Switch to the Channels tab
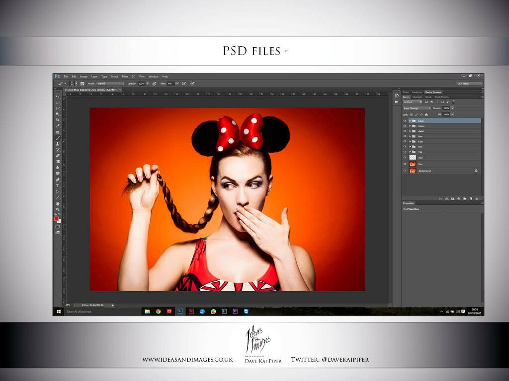Screen dimensions: 509x381 pyautogui.click(x=417, y=97)
